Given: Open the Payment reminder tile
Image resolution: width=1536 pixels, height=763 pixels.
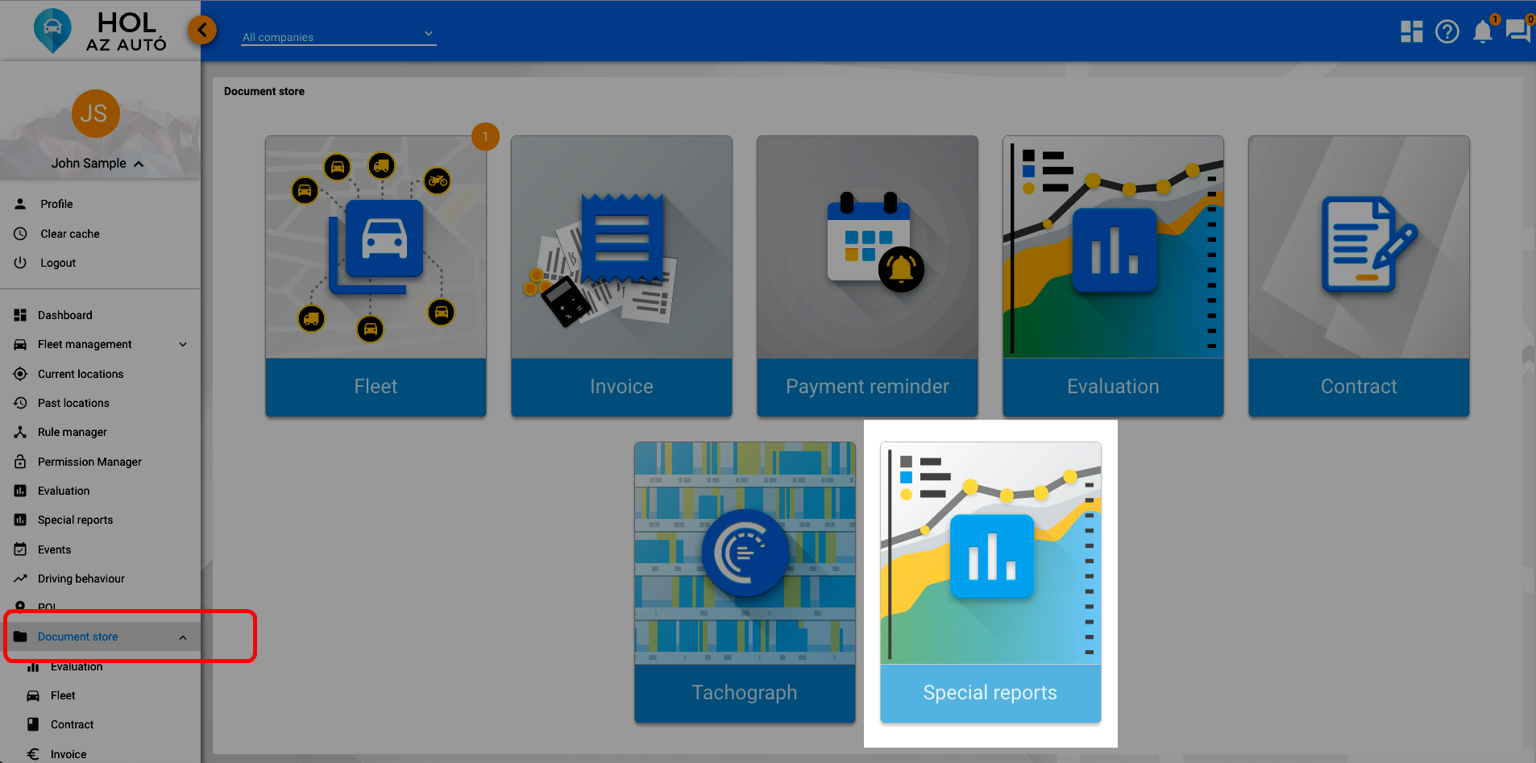Looking at the screenshot, I should 867,276.
